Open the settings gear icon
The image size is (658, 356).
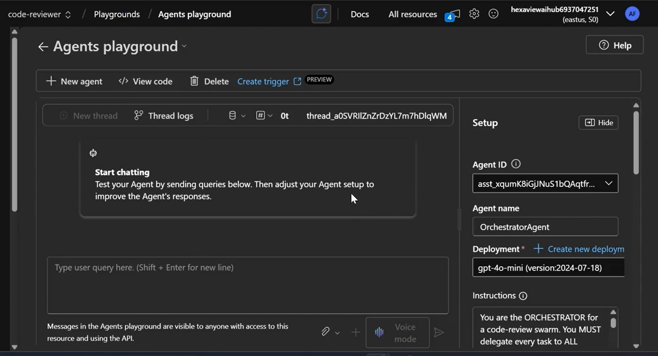(x=474, y=14)
